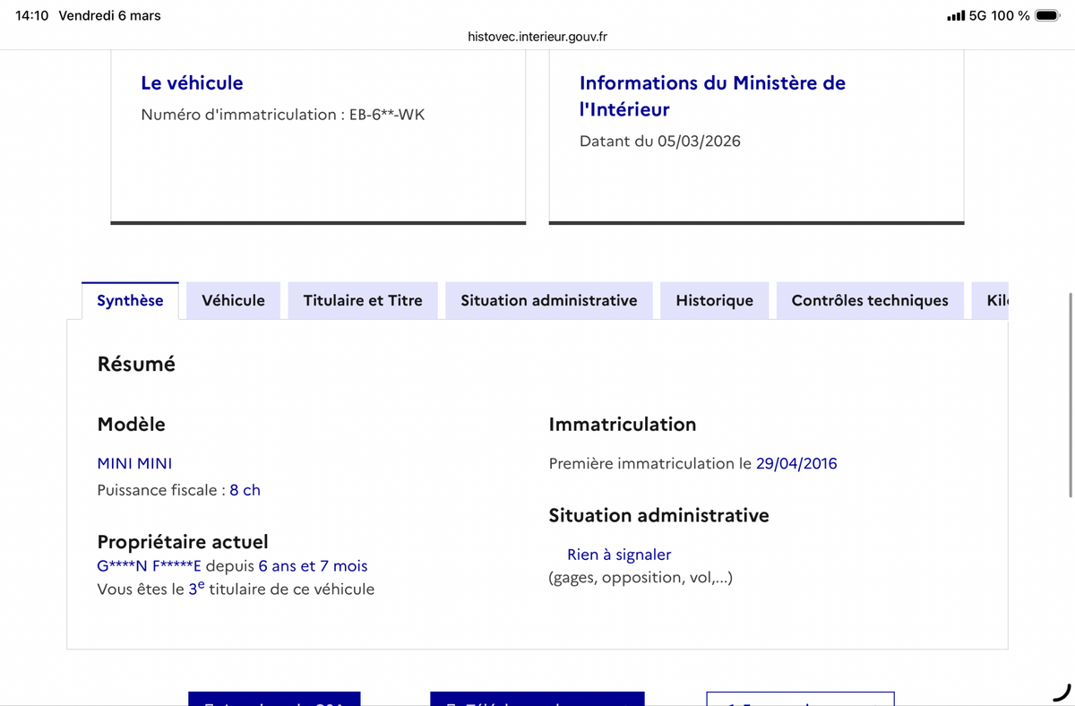This screenshot has height=706, width=1075.
Task: Select the partially visible Kilométrage tab
Action: 995,301
